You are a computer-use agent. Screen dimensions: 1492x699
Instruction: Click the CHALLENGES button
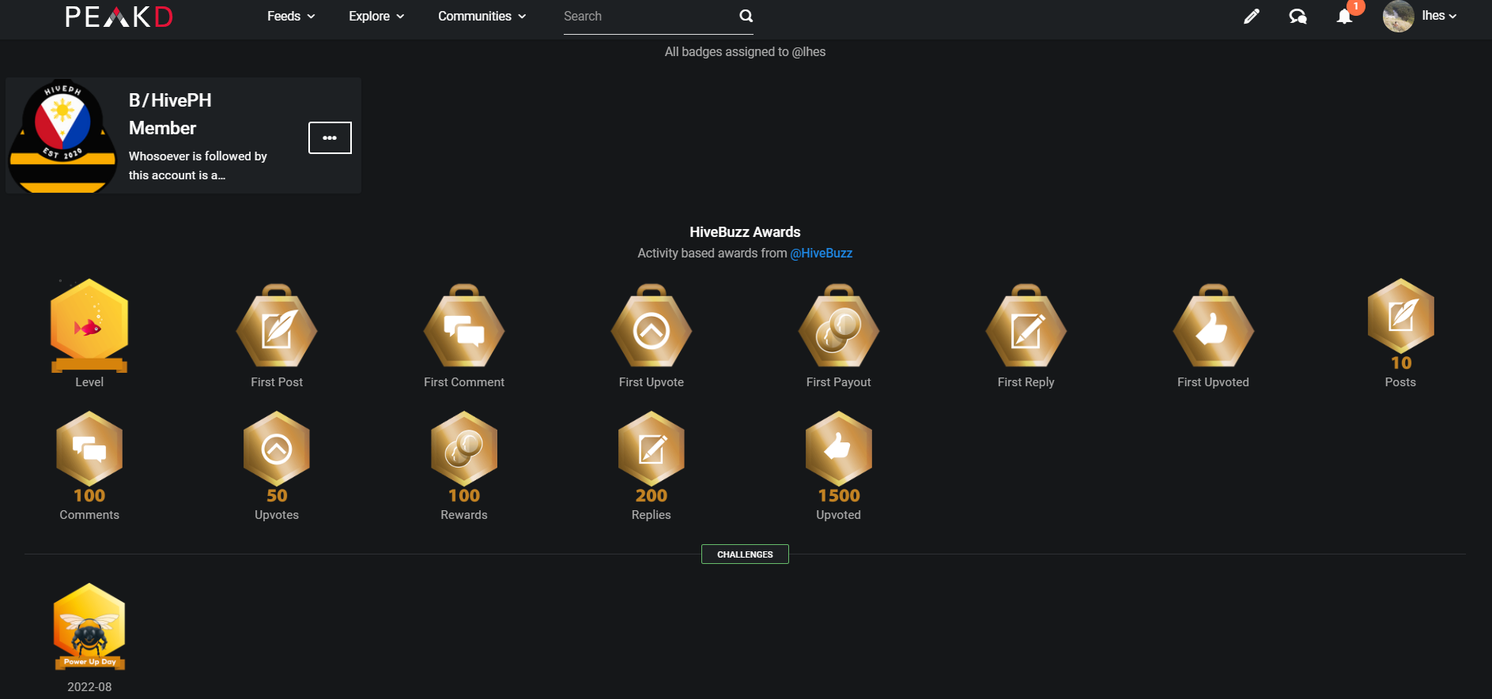(745, 554)
